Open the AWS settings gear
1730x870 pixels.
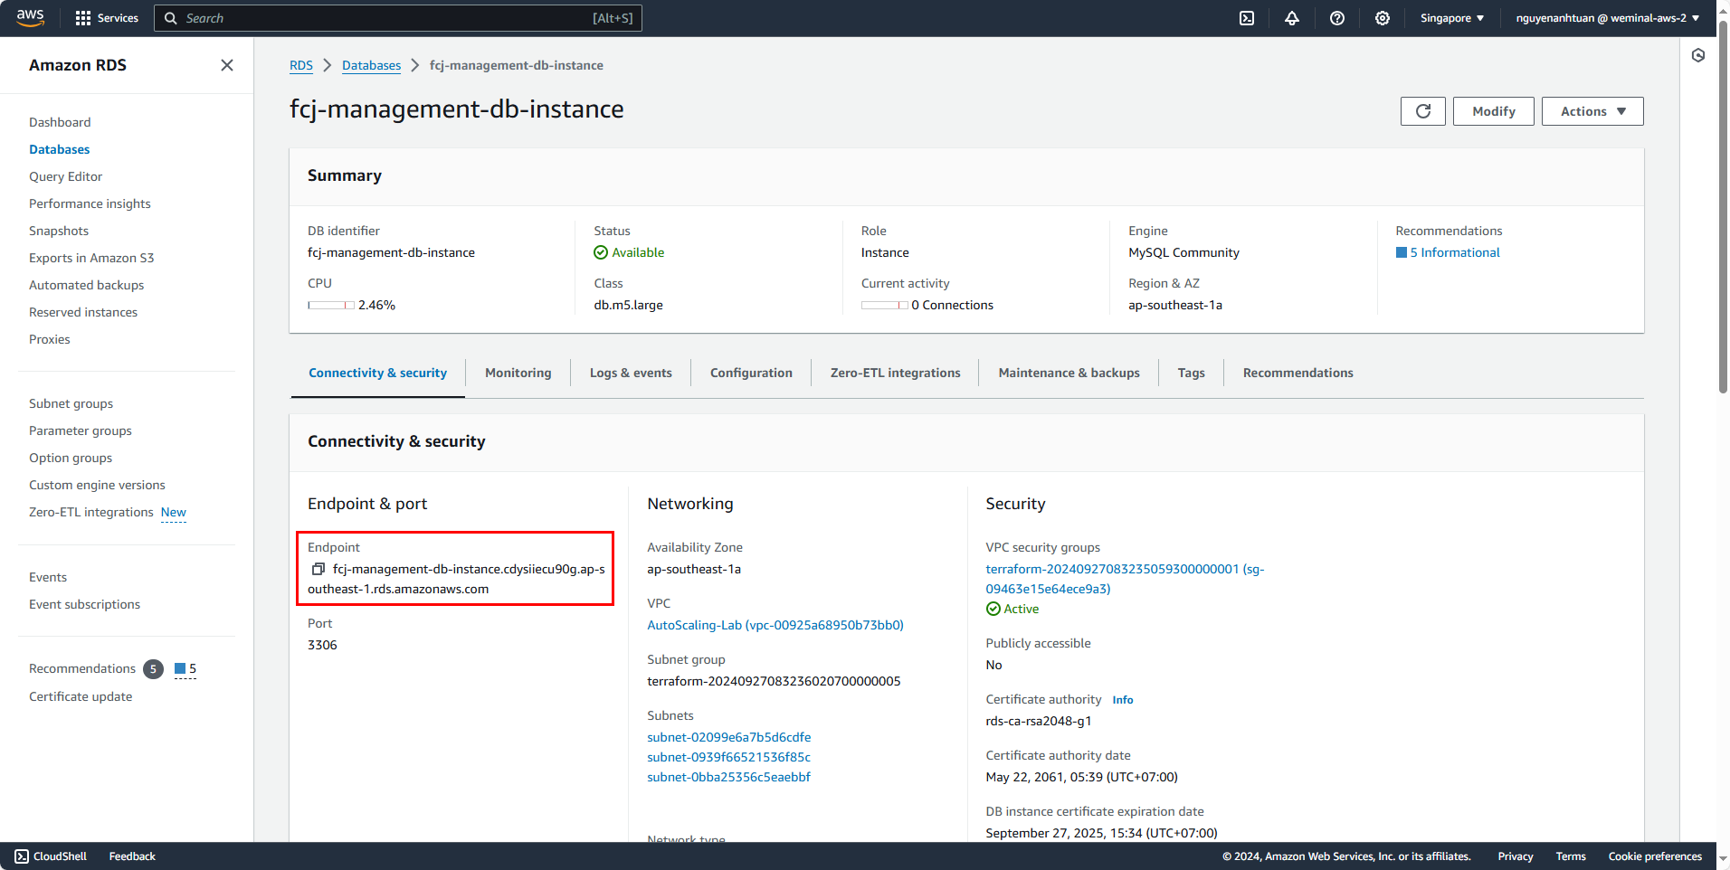[1382, 18]
